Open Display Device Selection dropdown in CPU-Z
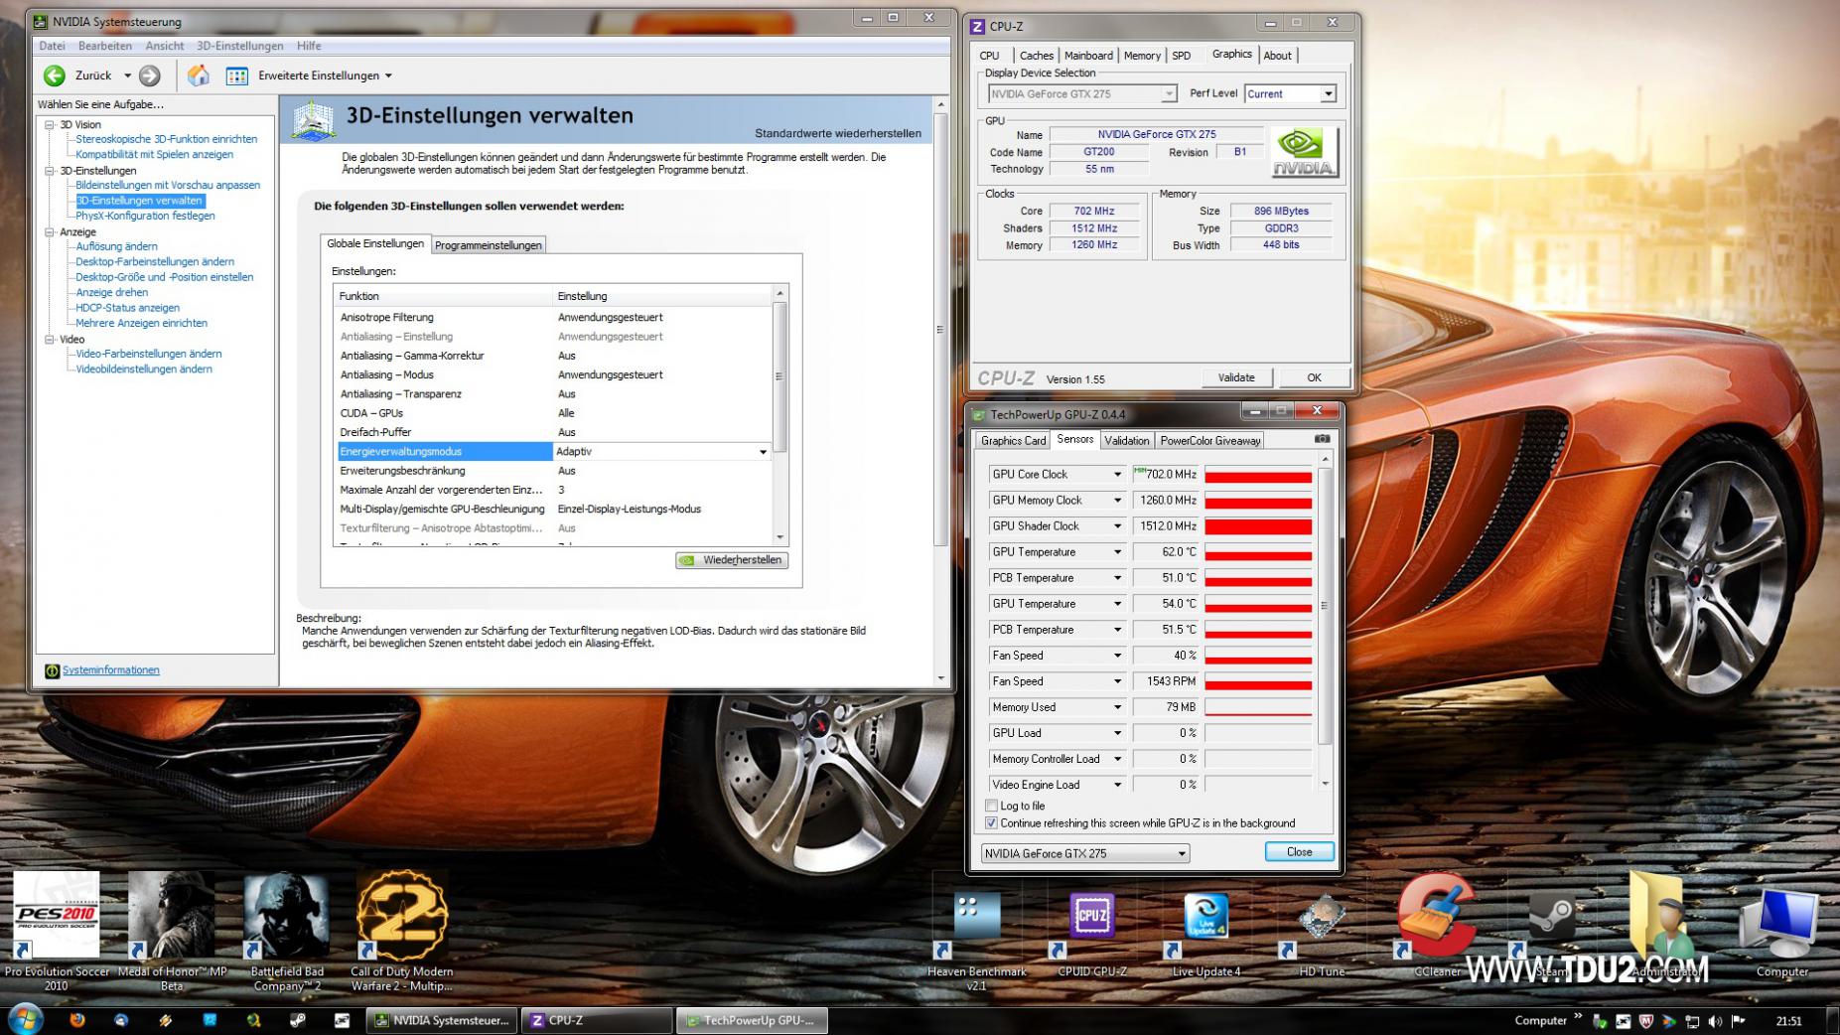This screenshot has height=1035, width=1840. [x=1169, y=94]
